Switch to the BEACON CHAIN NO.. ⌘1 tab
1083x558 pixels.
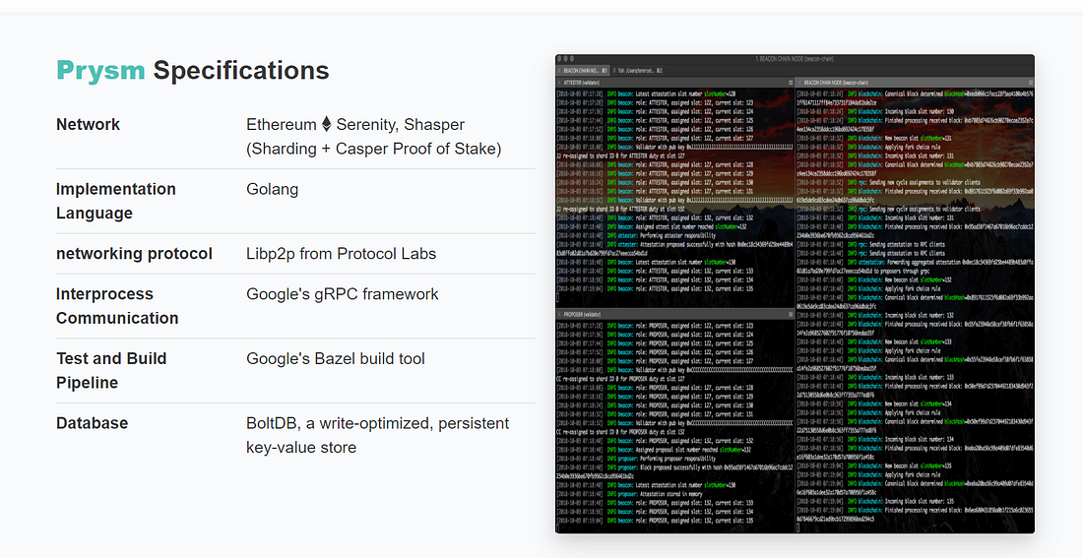pos(583,71)
